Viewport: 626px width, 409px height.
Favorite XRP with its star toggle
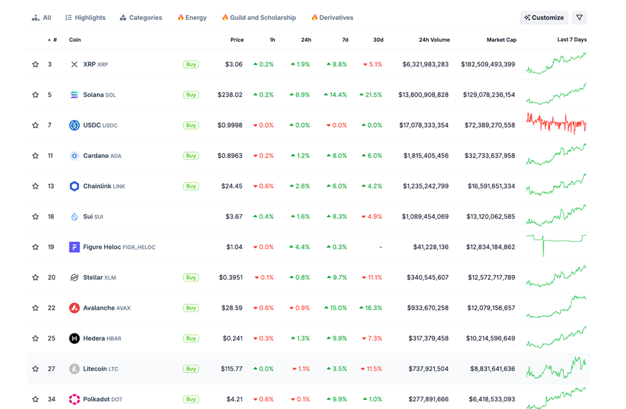(x=35, y=65)
